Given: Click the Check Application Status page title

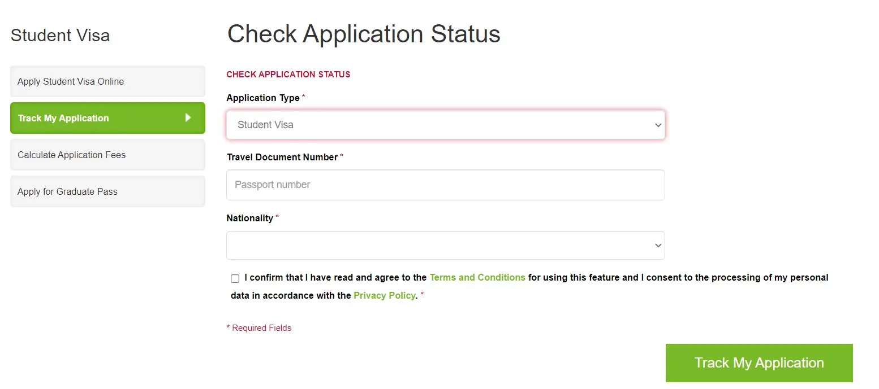Looking at the screenshot, I should coord(364,34).
